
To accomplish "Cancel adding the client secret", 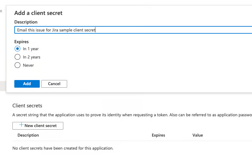I will (54, 84).
